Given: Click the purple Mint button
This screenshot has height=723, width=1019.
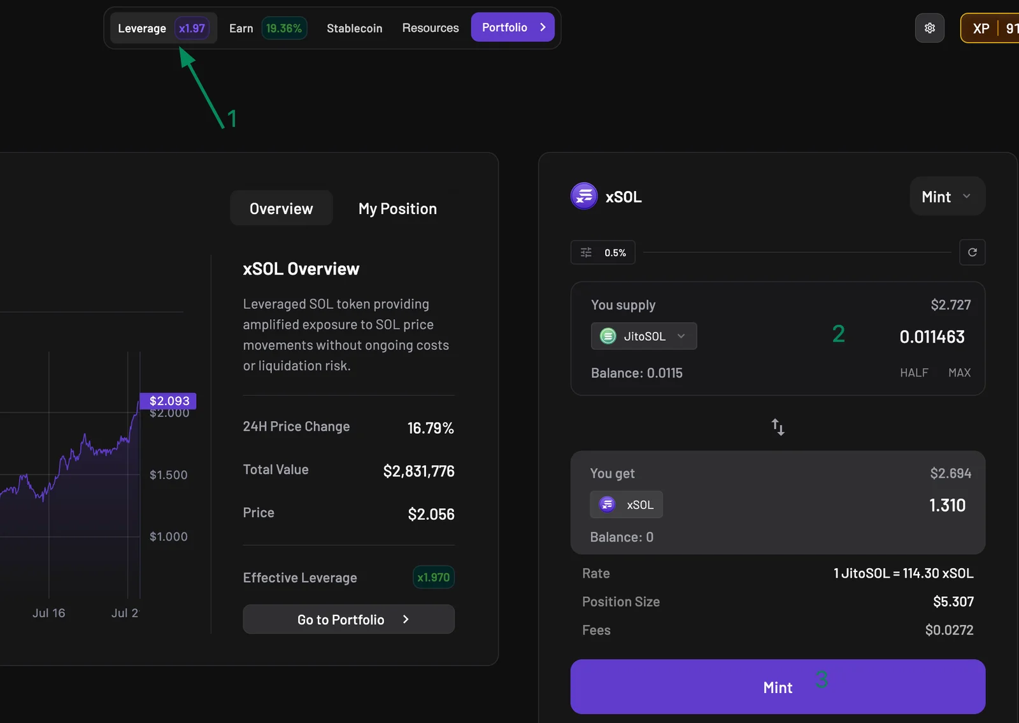Looking at the screenshot, I should pyautogui.click(x=778, y=687).
